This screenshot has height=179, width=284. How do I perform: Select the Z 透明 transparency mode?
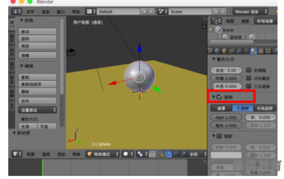click(x=243, y=108)
